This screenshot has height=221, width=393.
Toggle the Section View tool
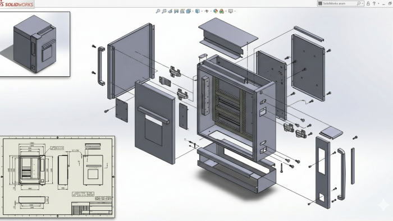click(x=176, y=11)
